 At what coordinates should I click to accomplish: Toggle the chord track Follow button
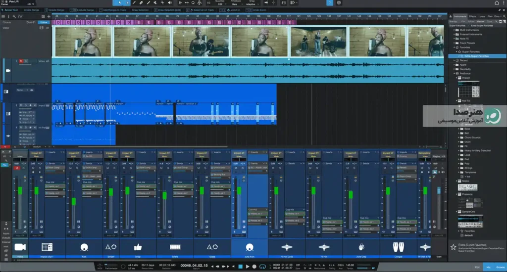click(44, 22)
